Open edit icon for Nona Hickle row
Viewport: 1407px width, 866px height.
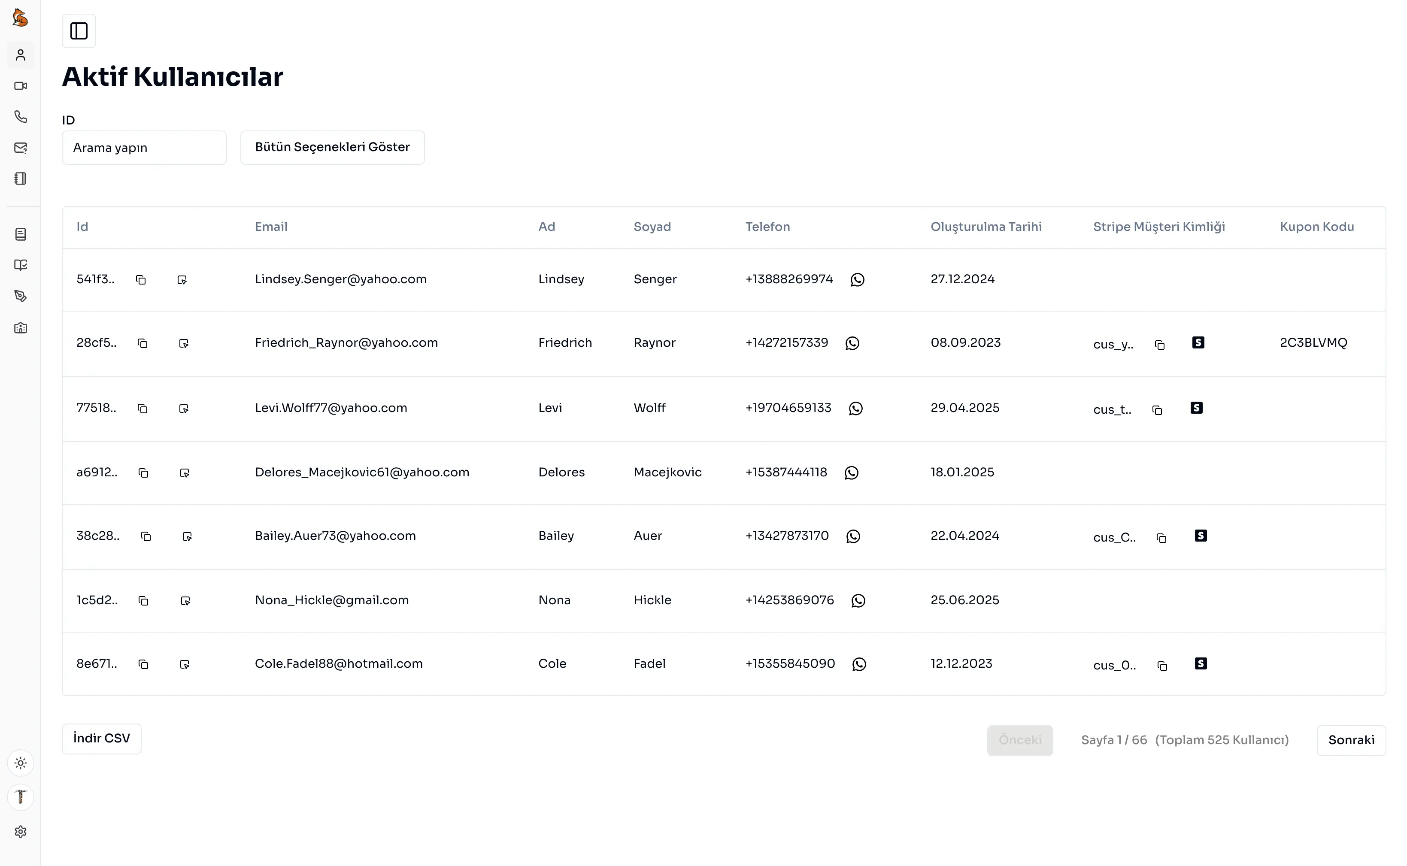(185, 601)
